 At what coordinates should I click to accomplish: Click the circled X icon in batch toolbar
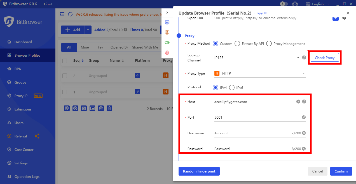pyautogui.click(x=75, y=108)
